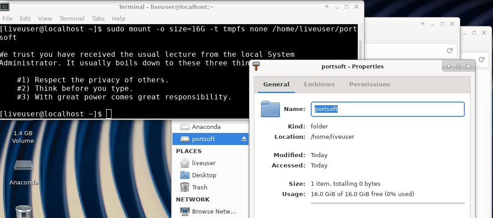
Task: Click the Modified value Today
Action: [319, 155]
